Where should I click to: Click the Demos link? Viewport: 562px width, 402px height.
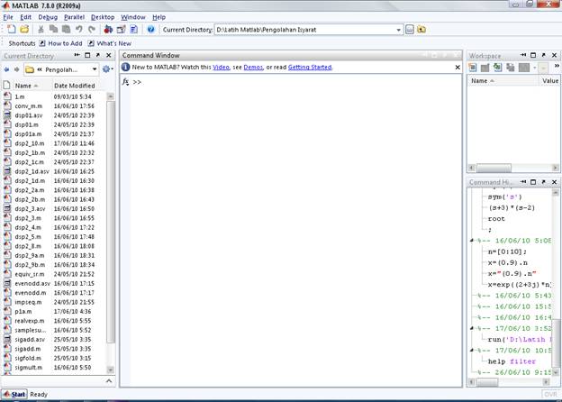point(253,67)
